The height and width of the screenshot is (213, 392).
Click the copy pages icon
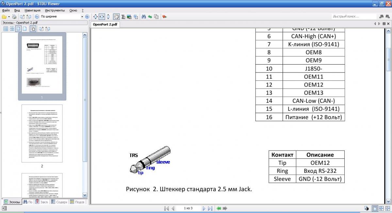tap(156, 17)
